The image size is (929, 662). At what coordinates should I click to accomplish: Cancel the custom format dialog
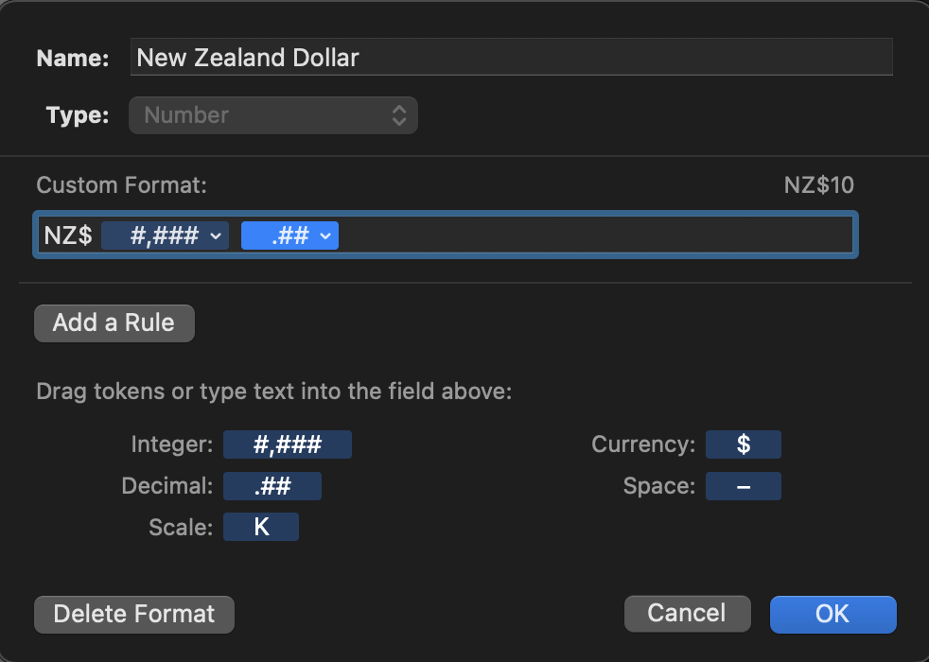[x=687, y=613]
